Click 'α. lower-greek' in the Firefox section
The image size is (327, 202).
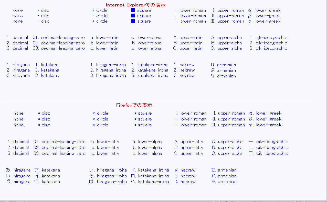coord(265,113)
